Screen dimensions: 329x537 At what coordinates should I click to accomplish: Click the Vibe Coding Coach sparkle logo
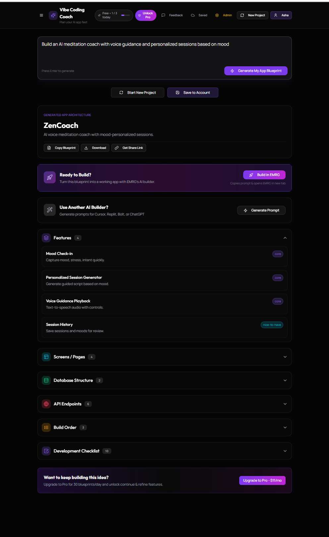(53, 15)
